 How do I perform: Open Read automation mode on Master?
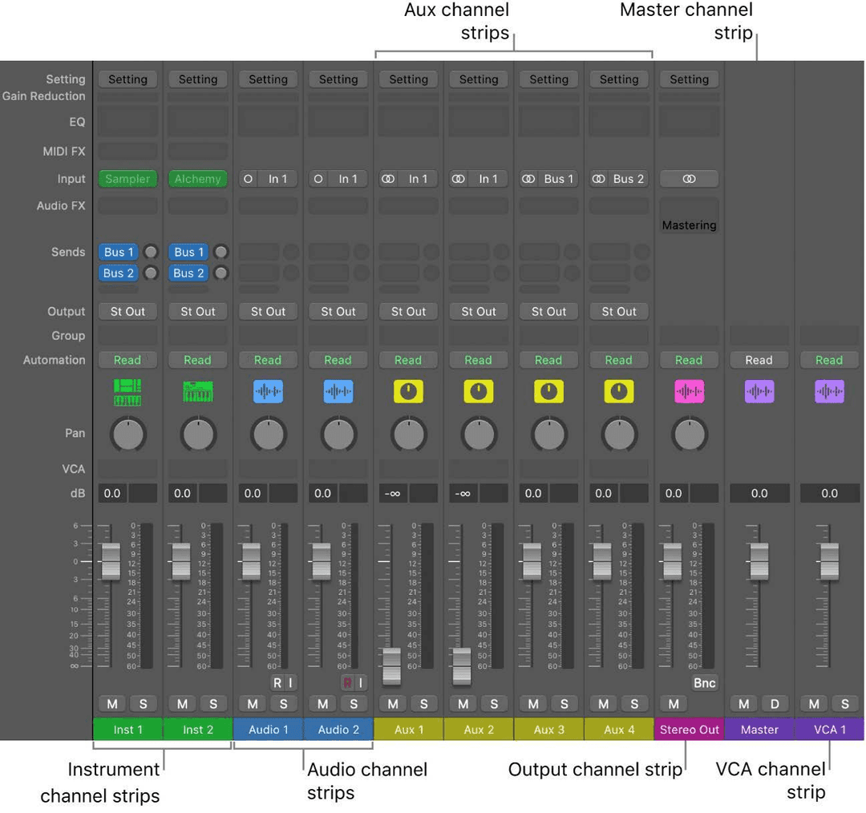coord(759,360)
